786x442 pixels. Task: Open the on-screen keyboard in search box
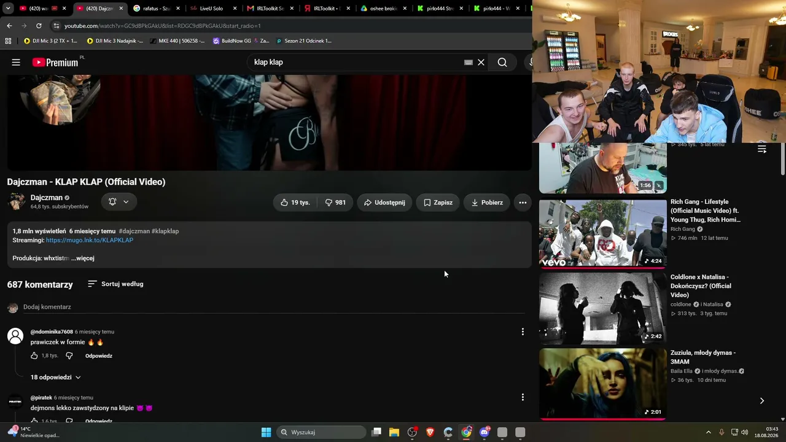pyautogui.click(x=469, y=62)
